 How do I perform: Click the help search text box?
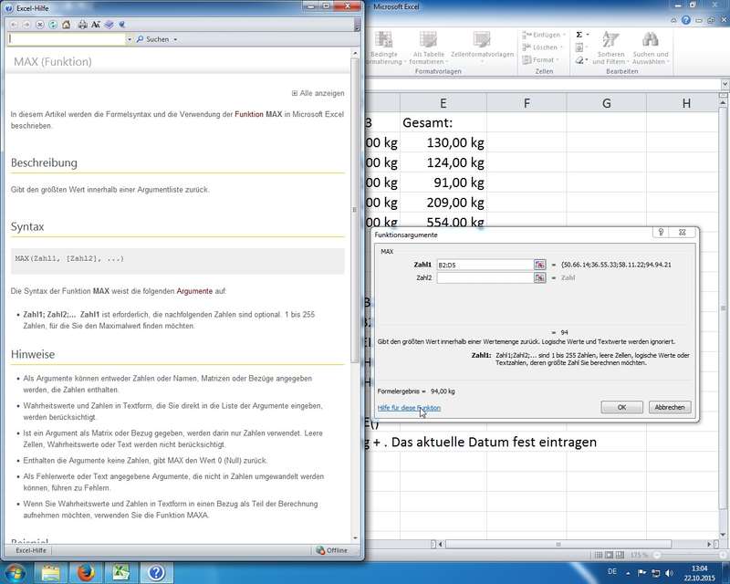[66, 40]
